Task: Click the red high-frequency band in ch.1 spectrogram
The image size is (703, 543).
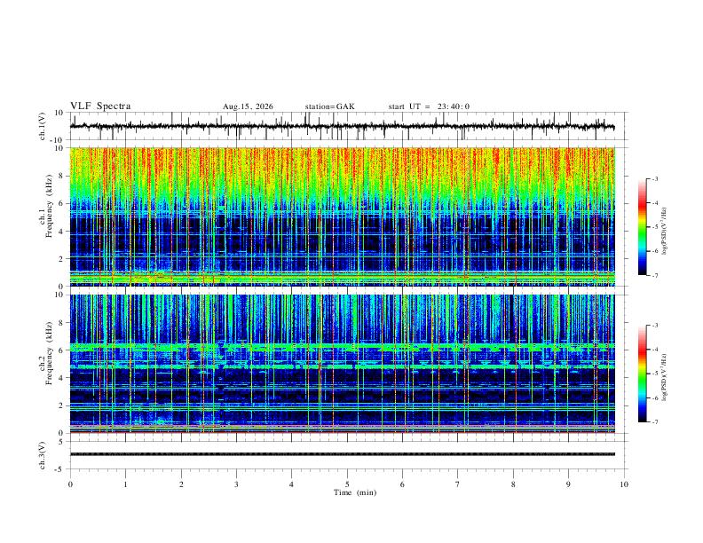Action: pyautogui.click(x=343, y=163)
